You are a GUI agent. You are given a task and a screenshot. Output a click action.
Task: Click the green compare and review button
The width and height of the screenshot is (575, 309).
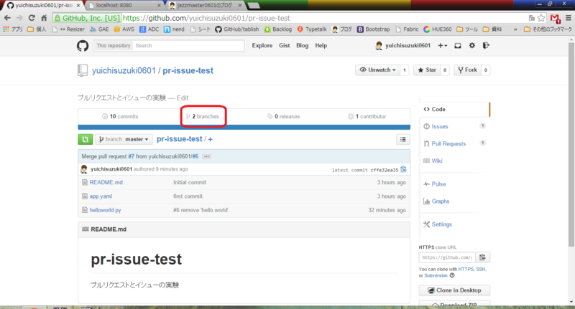tap(85, 139)
